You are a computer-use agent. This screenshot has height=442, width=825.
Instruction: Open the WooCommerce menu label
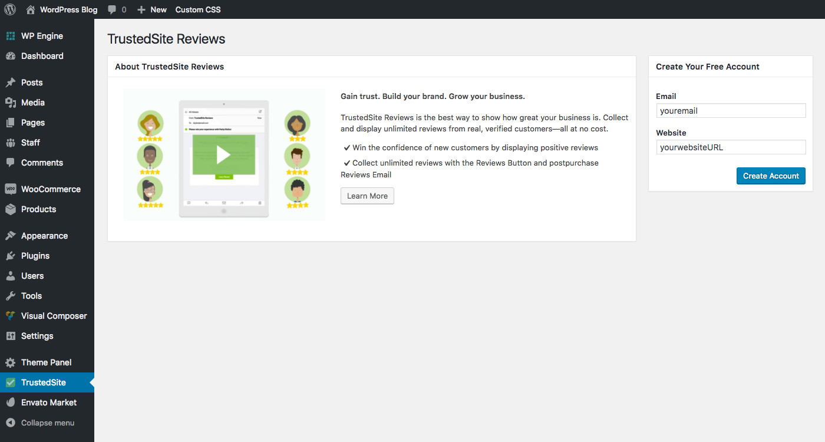[x=51, y=189]
